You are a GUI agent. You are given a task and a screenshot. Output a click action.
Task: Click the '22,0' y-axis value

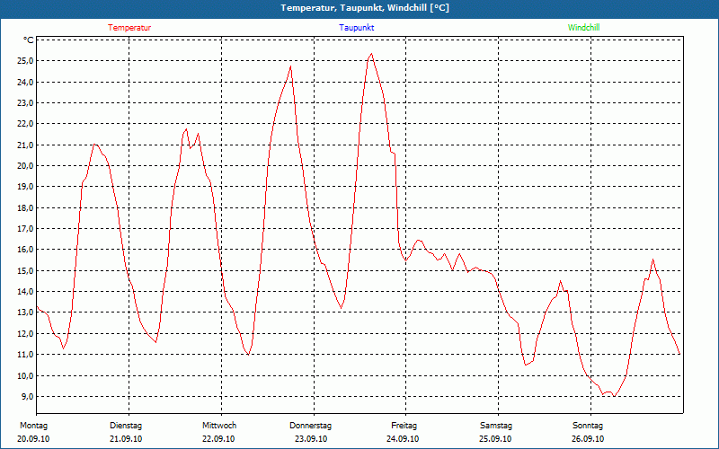click(x=25, y=124)
